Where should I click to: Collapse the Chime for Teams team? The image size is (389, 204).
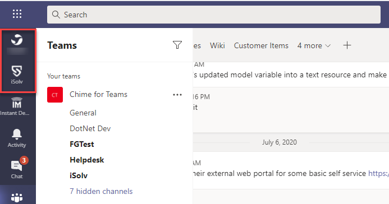tap(98, 94)
